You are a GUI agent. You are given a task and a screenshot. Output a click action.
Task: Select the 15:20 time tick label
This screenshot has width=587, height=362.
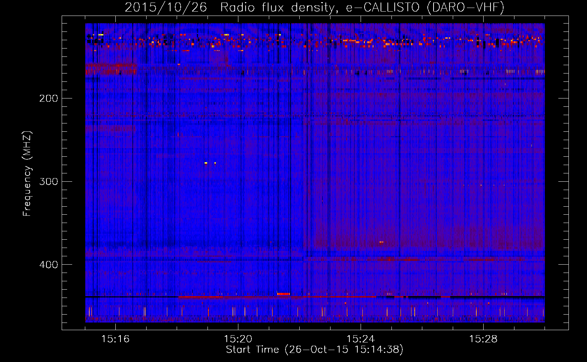click(x=238, y=339)
